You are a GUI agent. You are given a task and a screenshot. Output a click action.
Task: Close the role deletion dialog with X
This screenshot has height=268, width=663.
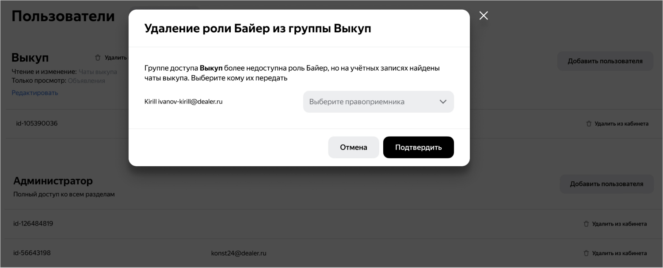pos(484,16)
